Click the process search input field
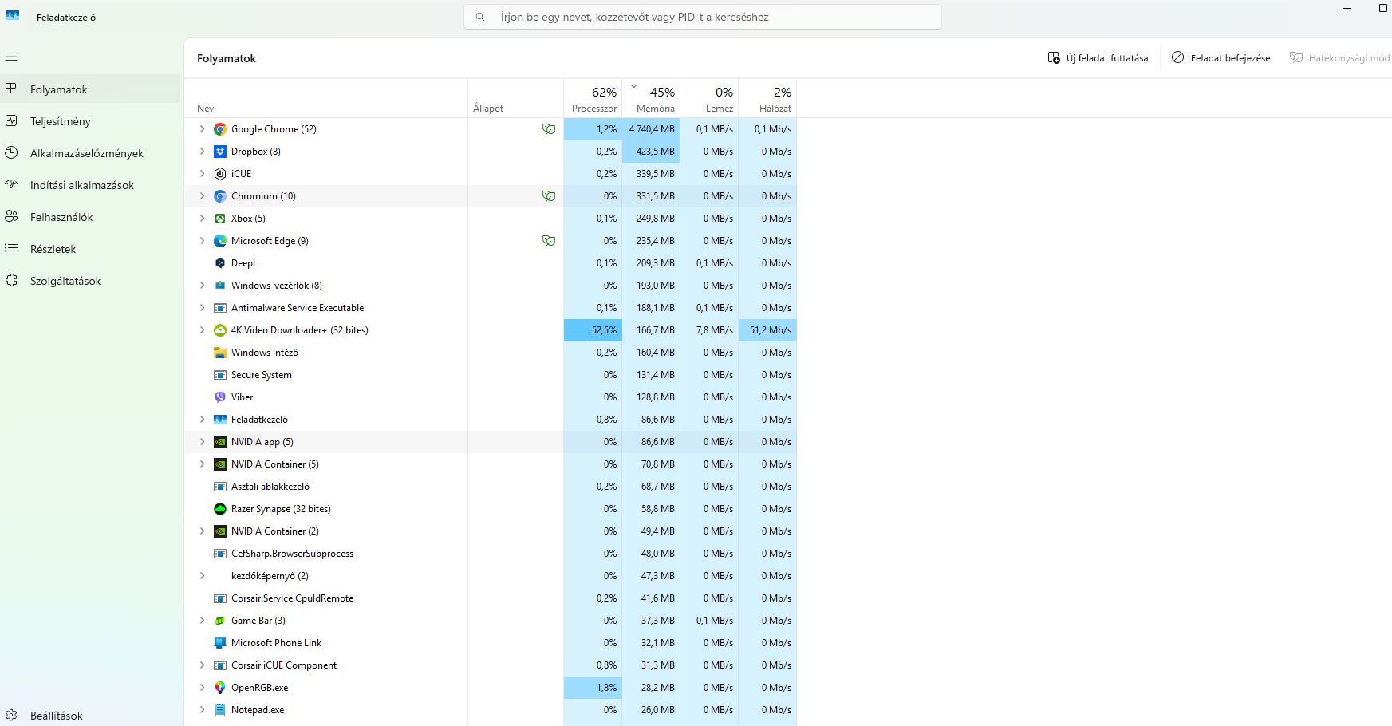Image resolution: width=1392 pixels, height=726 pixels. (703, 17)
